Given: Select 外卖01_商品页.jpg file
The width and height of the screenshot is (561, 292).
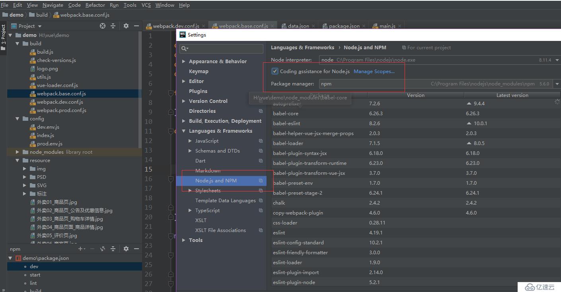Looking at the screenshot, I should [x=57, y=202].
